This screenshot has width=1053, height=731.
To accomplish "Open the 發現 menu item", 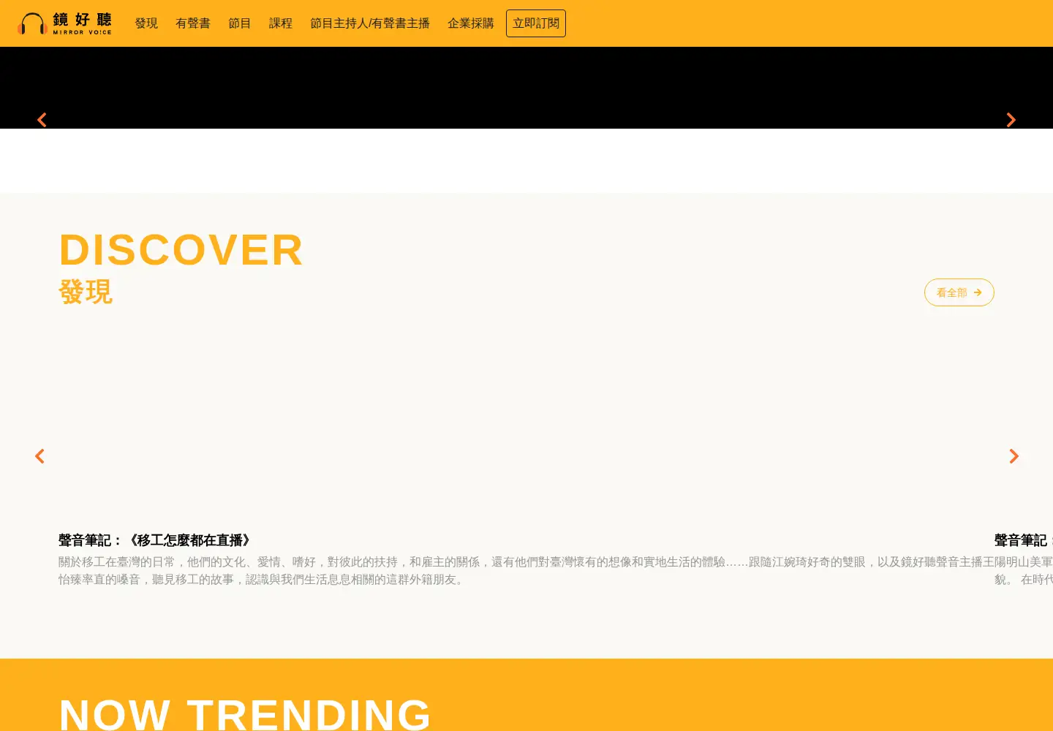I will coord(146,23).
